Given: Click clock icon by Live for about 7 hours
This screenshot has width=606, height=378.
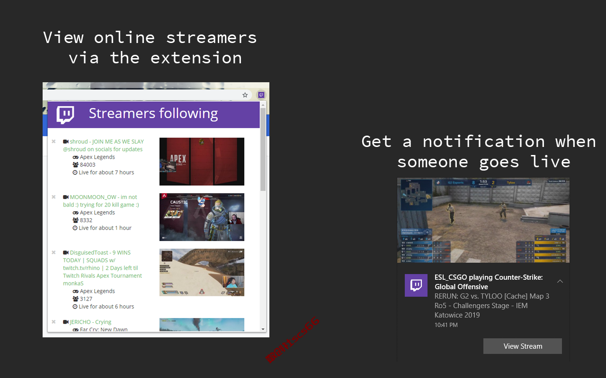Looking at the screenshot, I should [75, 172].
